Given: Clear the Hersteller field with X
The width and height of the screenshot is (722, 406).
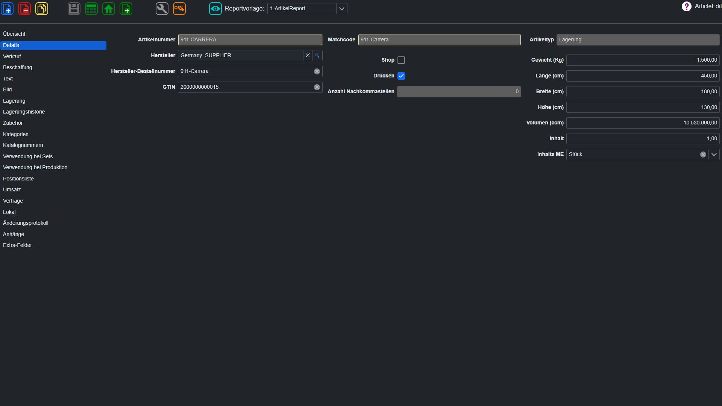Looking at the screenshot, I should tap(308, 55).
